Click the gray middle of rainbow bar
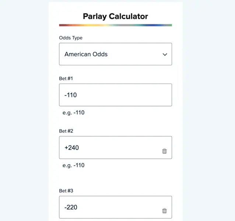 [120, 25]
